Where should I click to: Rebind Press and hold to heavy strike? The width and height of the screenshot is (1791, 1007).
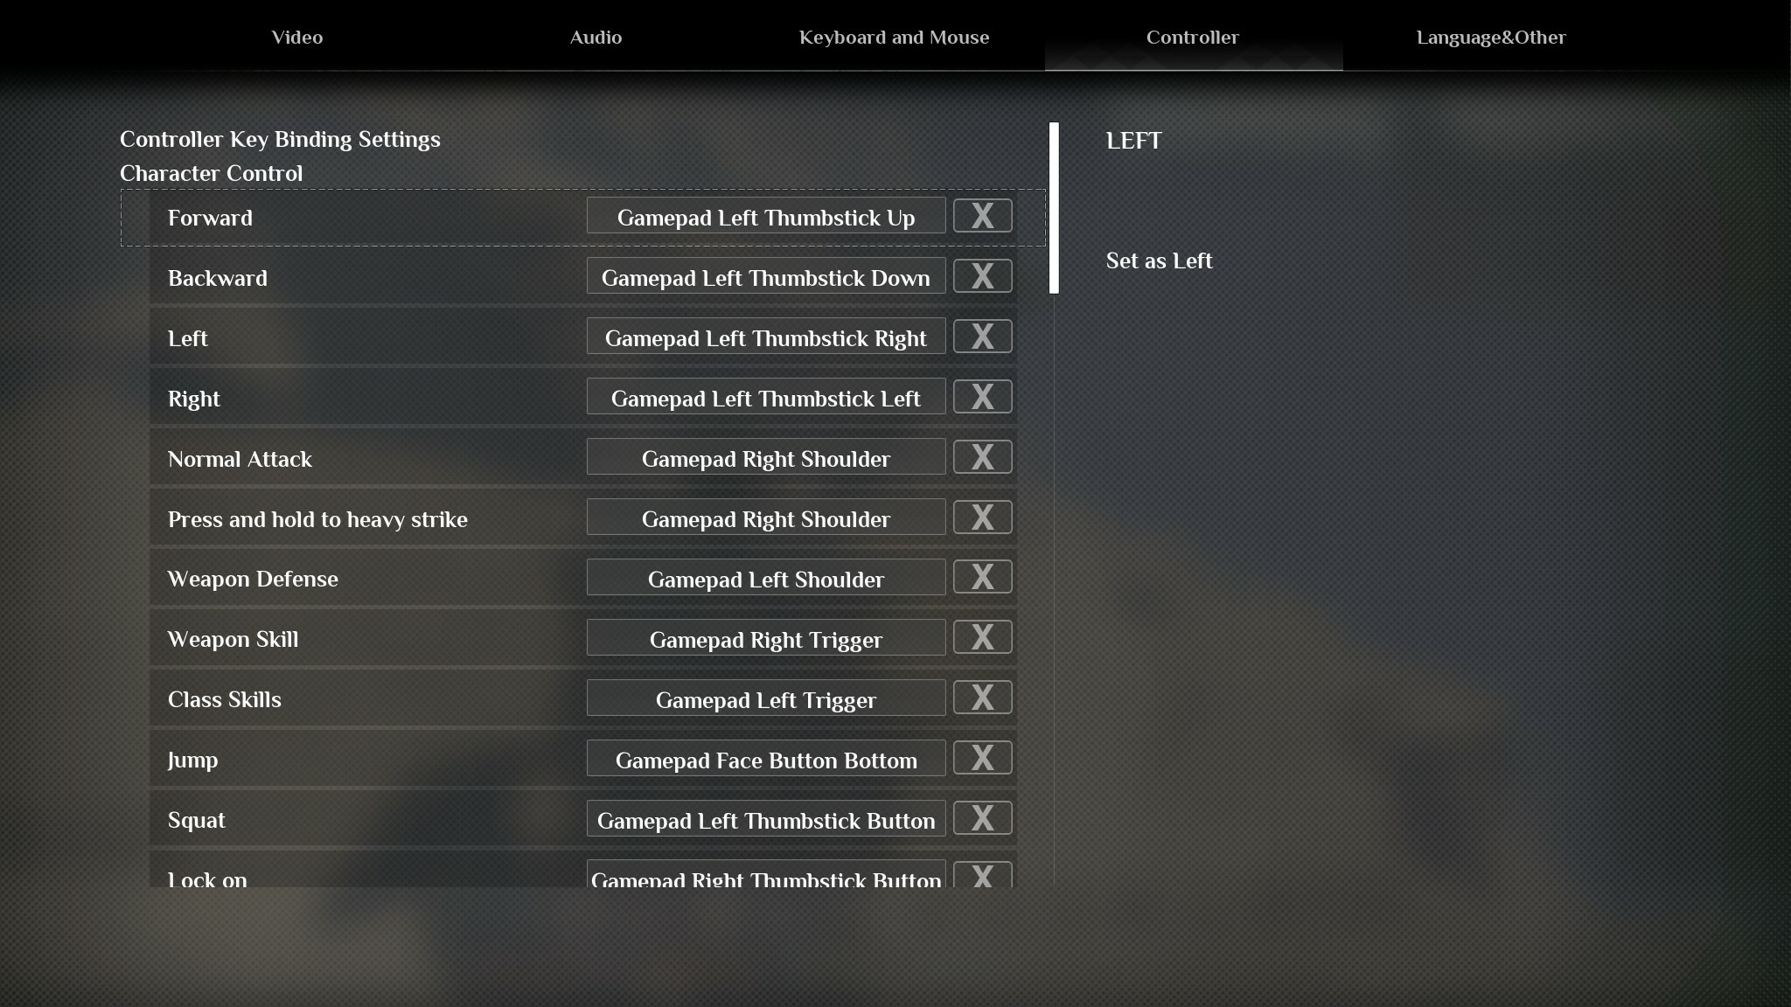pyautogui.click(x=765, y=518)
